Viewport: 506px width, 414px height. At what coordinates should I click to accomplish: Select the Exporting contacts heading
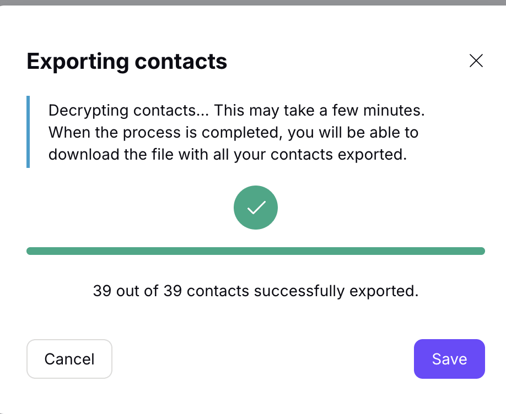point(127,62)
